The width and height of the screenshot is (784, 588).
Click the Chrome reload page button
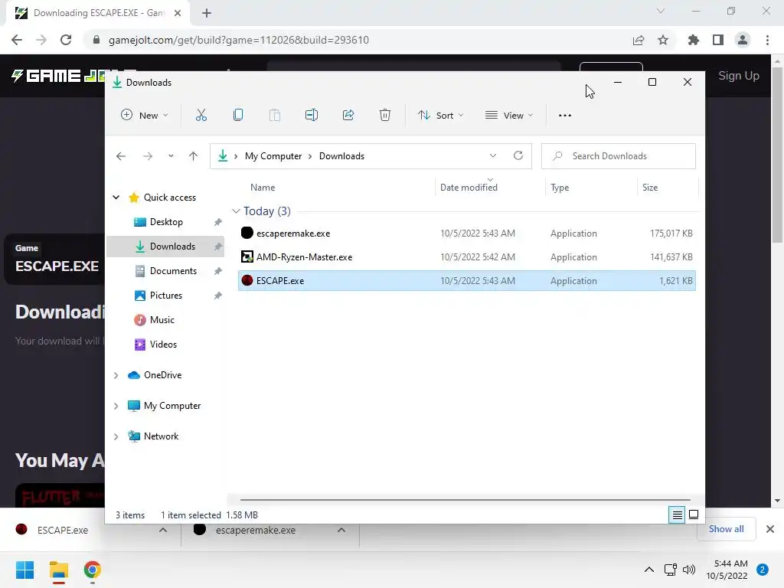pyautogui.click(x=66, y=40)
